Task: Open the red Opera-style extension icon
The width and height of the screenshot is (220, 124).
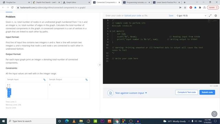Action: click(x=191, y=8)
